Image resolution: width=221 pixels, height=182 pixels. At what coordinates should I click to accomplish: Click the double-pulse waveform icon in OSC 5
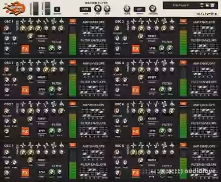pos(54,104)
